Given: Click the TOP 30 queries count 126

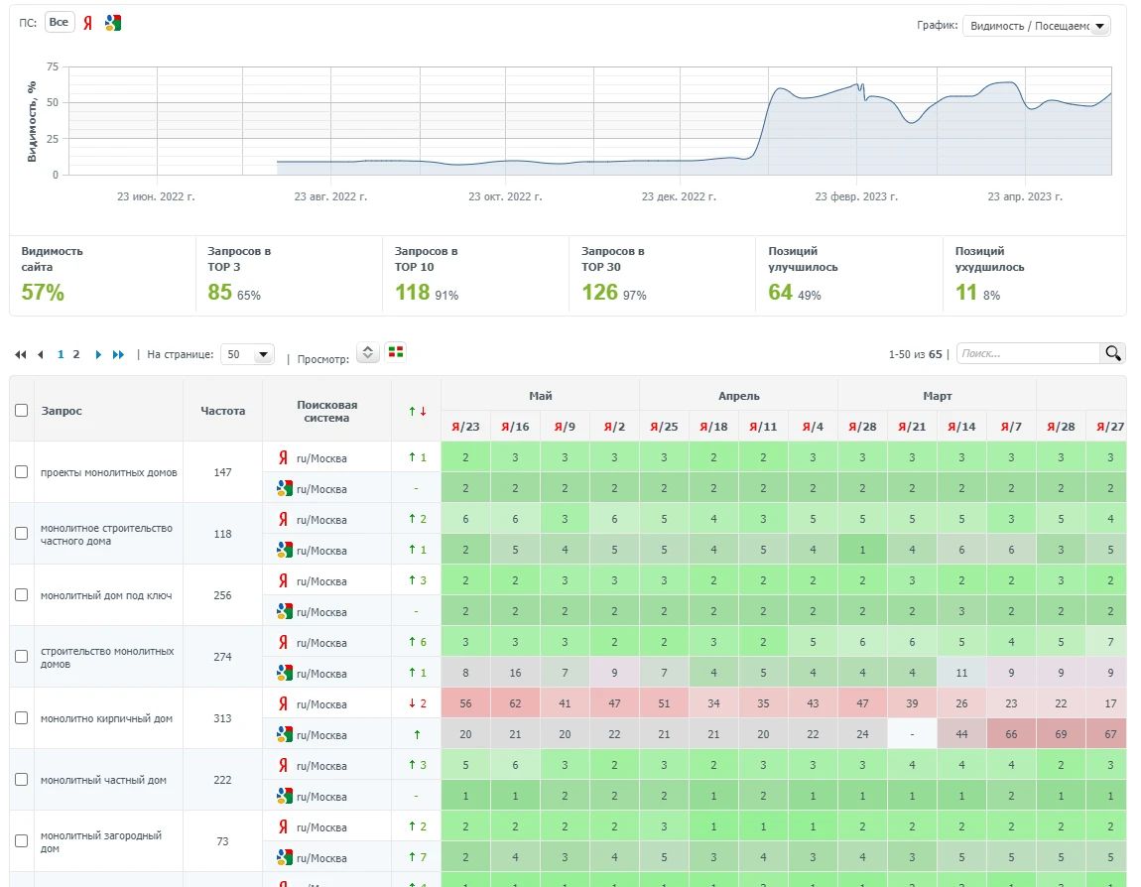Looking at the screenshot, I should 599,293.
